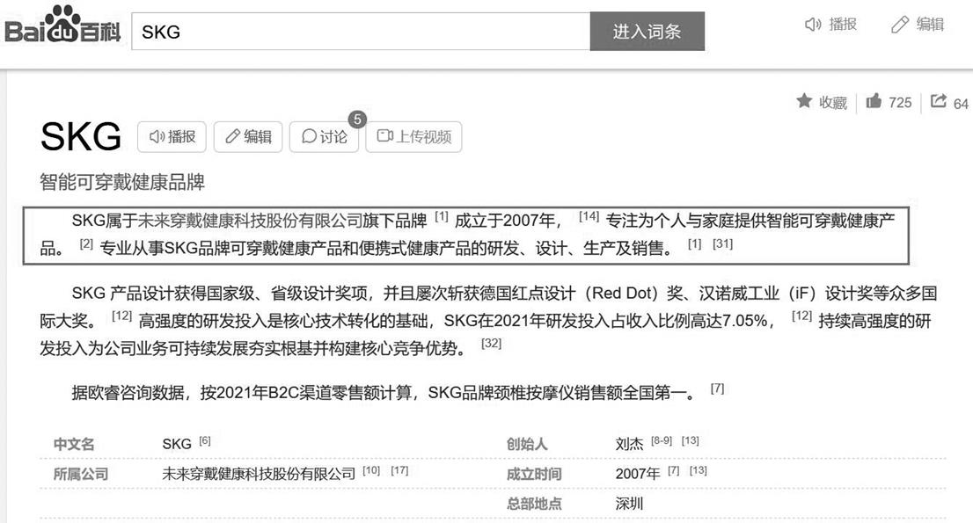Focus the search field containing SKG

pyautogui.click(x=361, y=32)
